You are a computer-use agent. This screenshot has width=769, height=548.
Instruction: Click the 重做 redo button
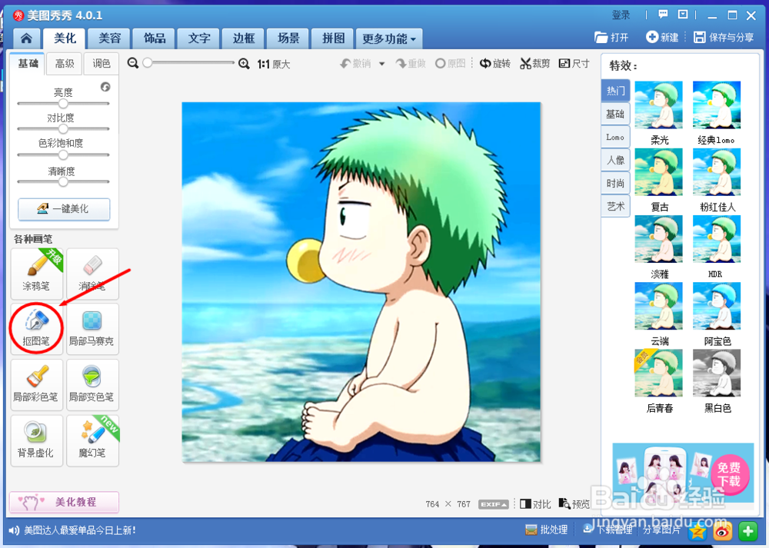click(411, 63)
